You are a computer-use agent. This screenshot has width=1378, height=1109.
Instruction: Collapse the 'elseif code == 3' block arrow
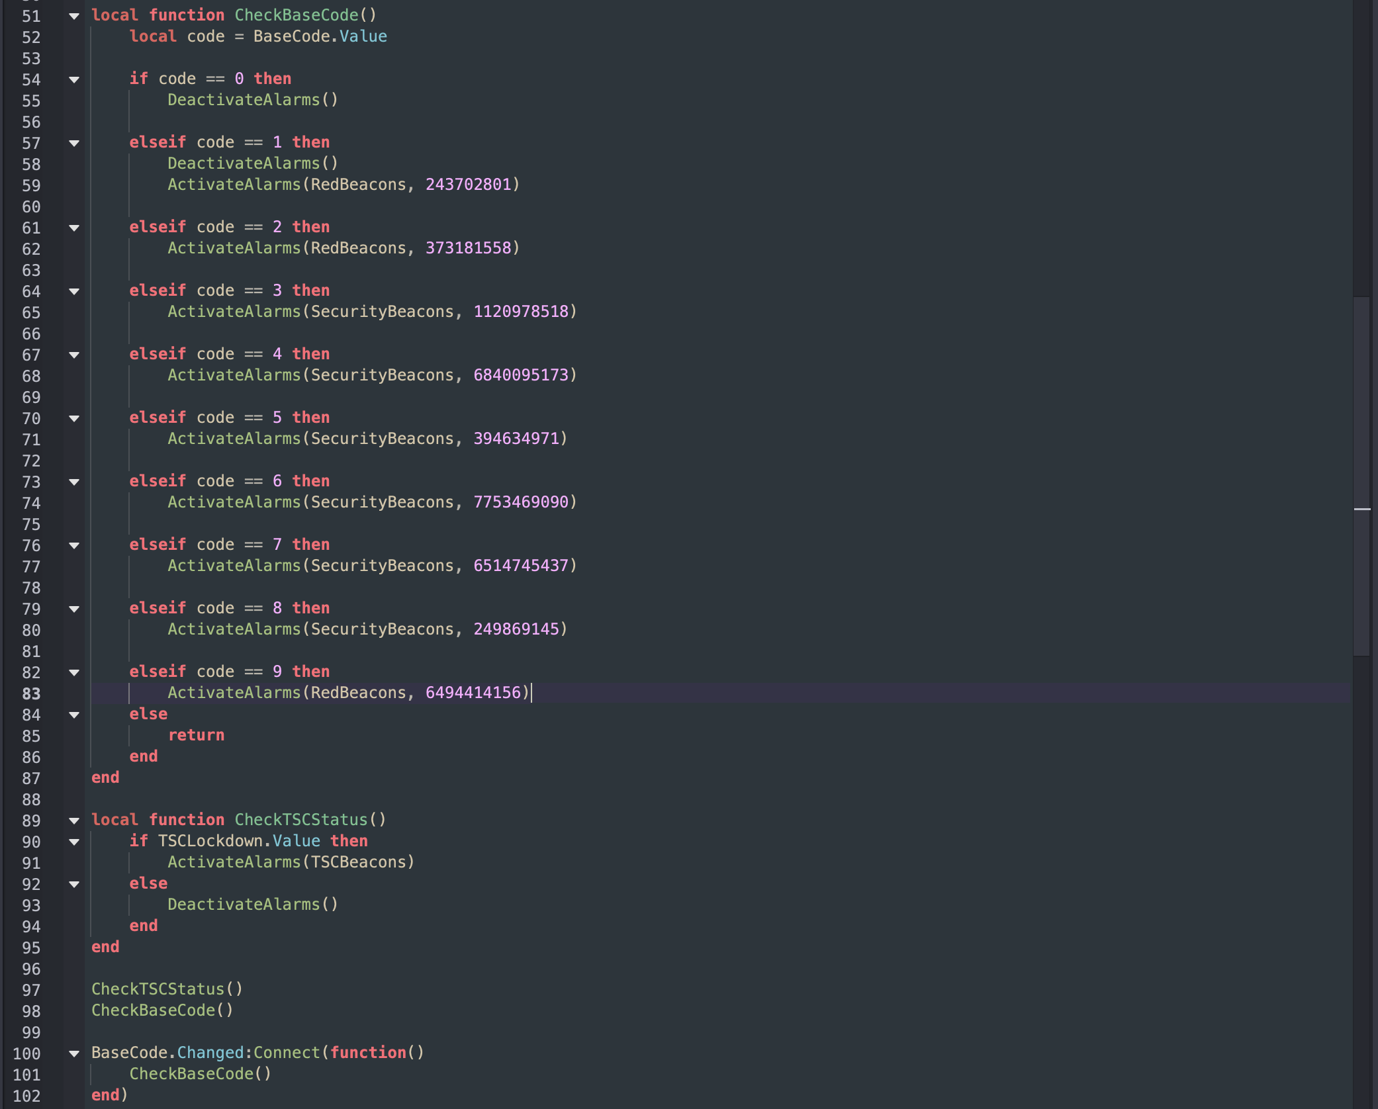coord(74,291)
